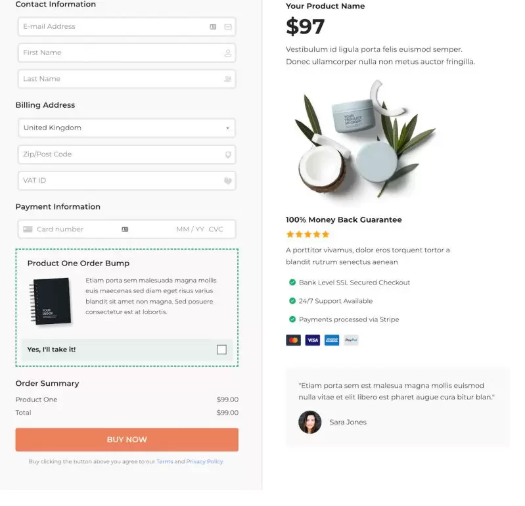Click the Mastercard payment logo
Image resolution: width=525 pixels, height=506 pixels.
[x=293, y=340]
